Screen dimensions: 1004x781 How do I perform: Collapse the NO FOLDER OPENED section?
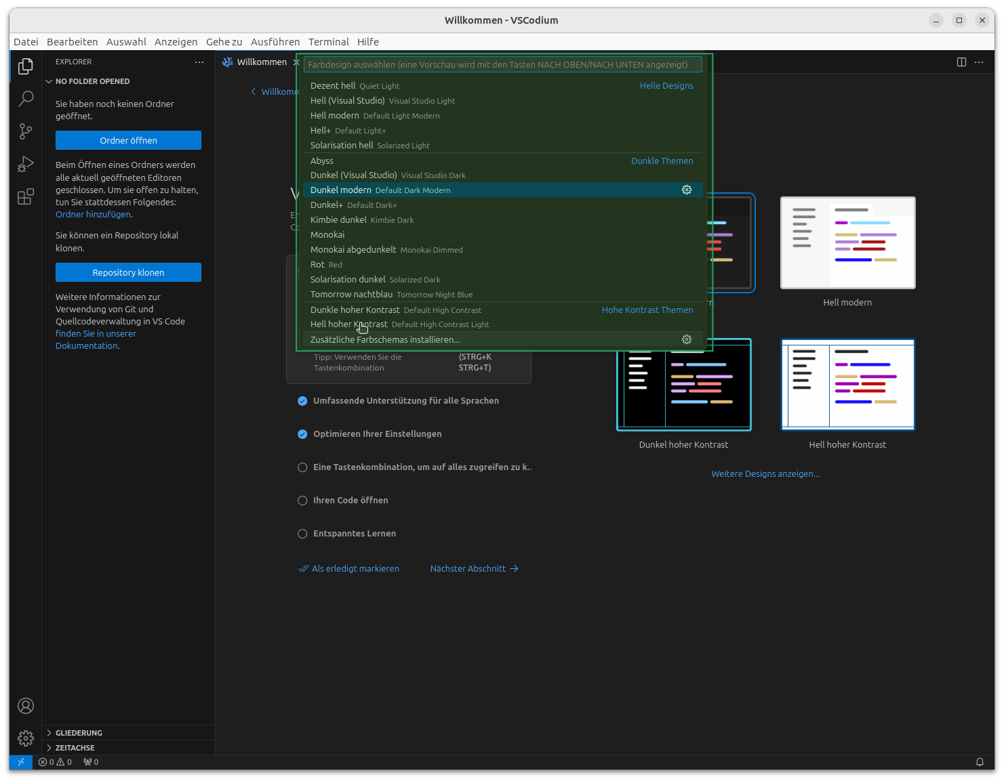[94, 81]
